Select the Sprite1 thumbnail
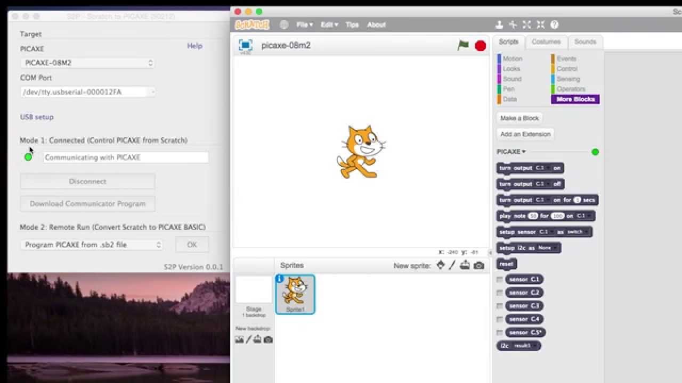Screen dimensions: 682x383 click(x=295, y=294)
